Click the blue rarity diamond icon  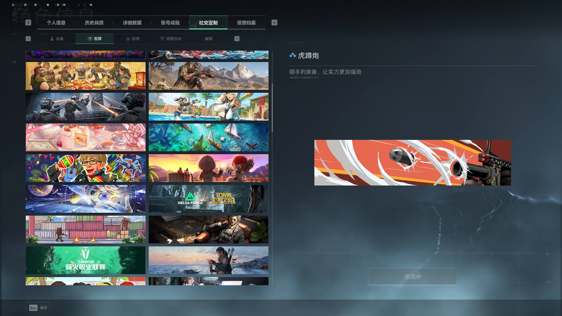click(292, 55)
